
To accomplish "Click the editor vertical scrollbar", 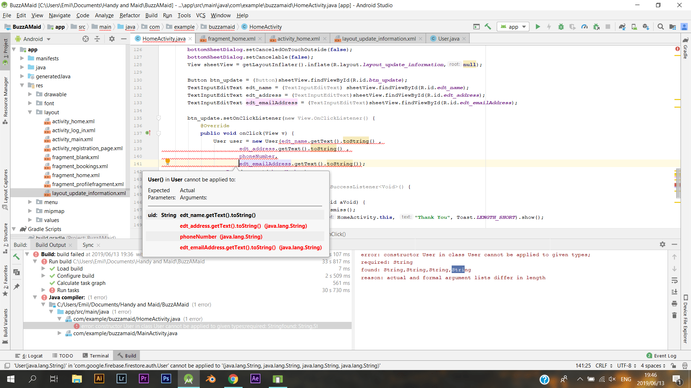I will tap(678, 183).
